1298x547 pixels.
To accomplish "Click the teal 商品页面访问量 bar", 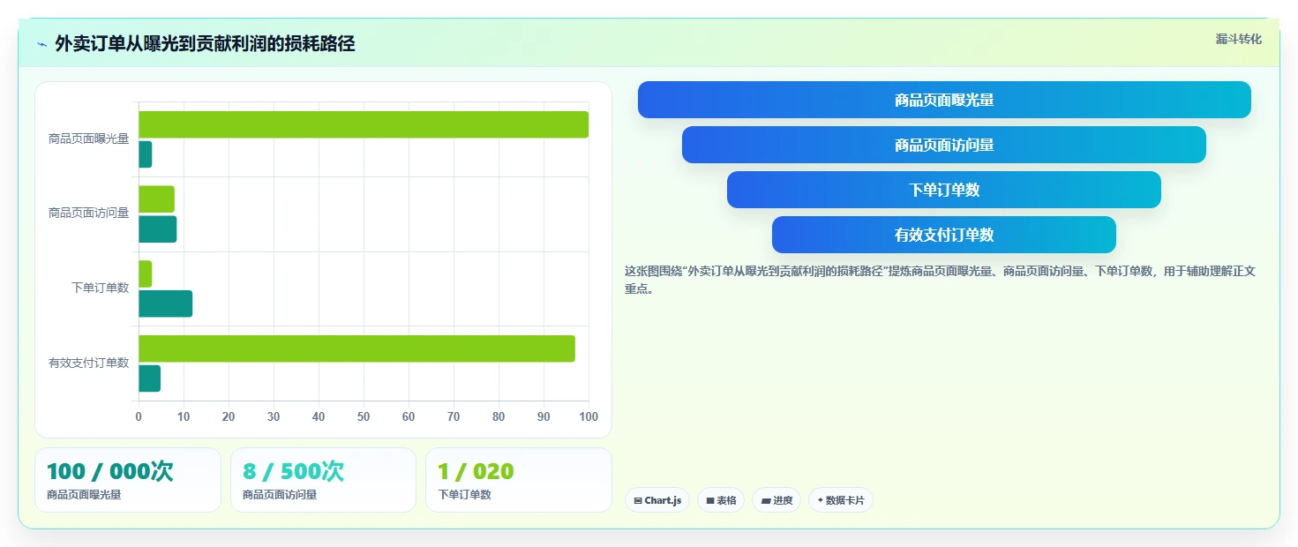I will [x=157, y=229].
